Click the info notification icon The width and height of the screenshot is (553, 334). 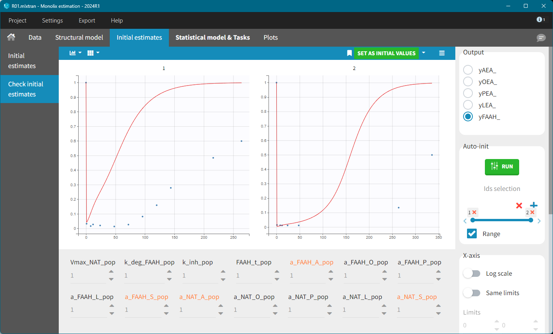point(540,19)
